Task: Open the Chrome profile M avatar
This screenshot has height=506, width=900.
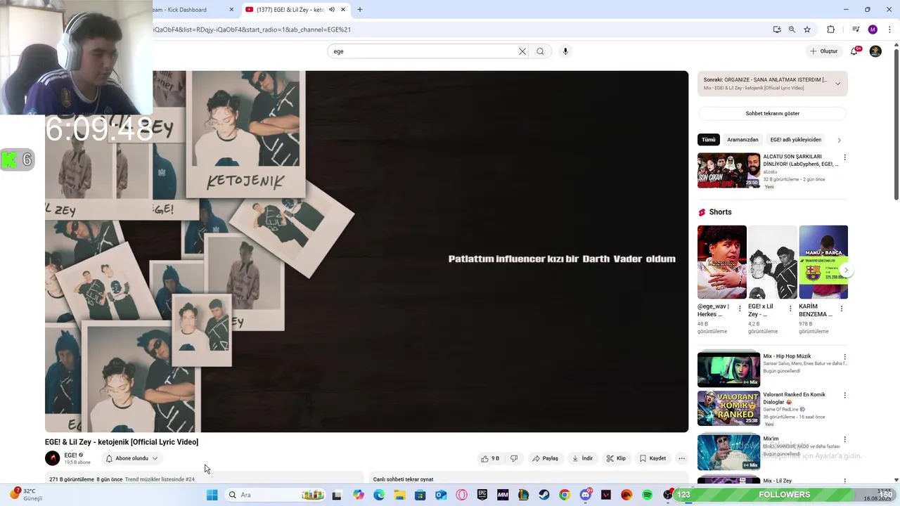Action: pyautogui.click(x=873, y=30)
